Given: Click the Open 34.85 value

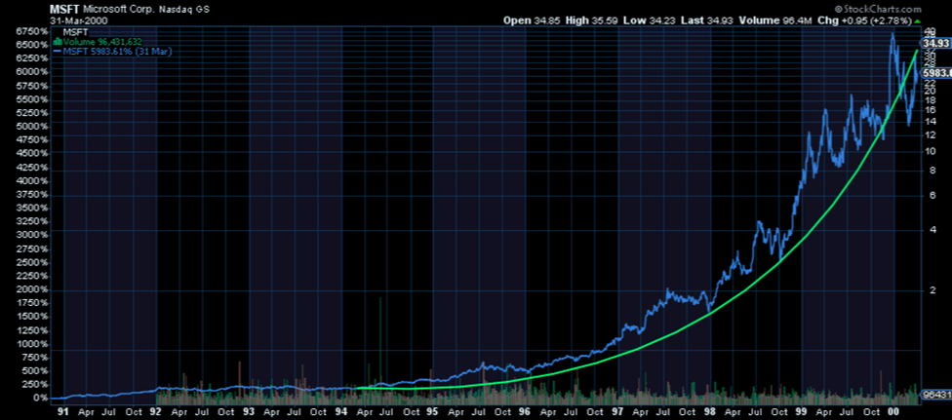Looking at the screenshot, I should pos(531,21).
